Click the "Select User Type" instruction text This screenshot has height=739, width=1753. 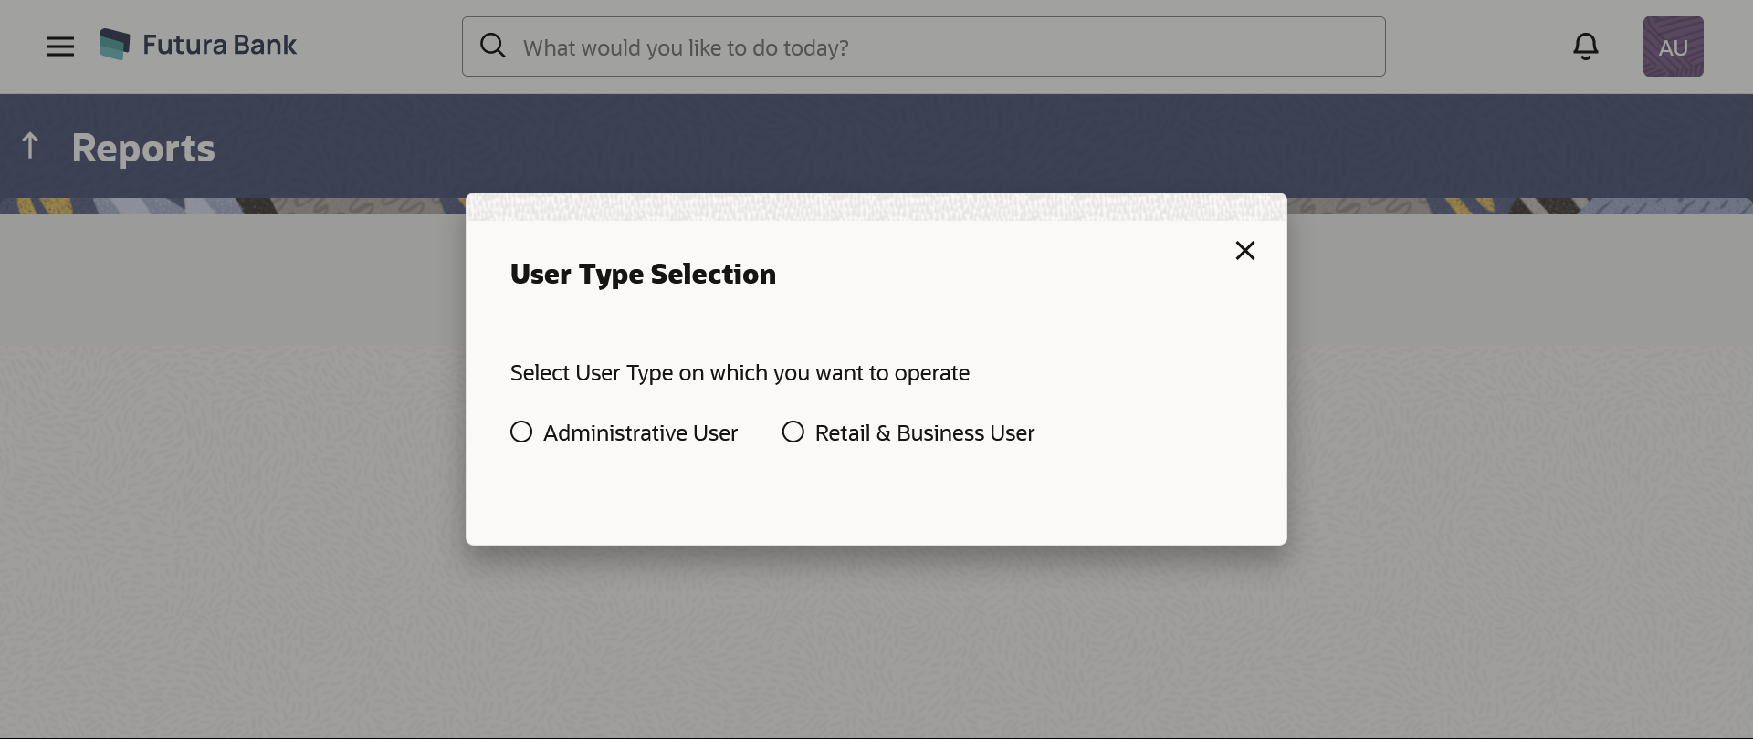pyautogui.click(x=740, y=373)
